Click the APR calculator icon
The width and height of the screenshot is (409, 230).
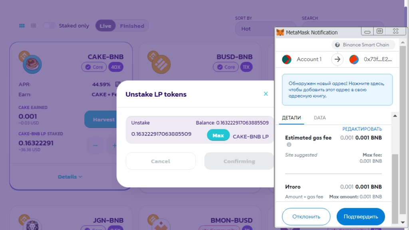click(118, 84)
